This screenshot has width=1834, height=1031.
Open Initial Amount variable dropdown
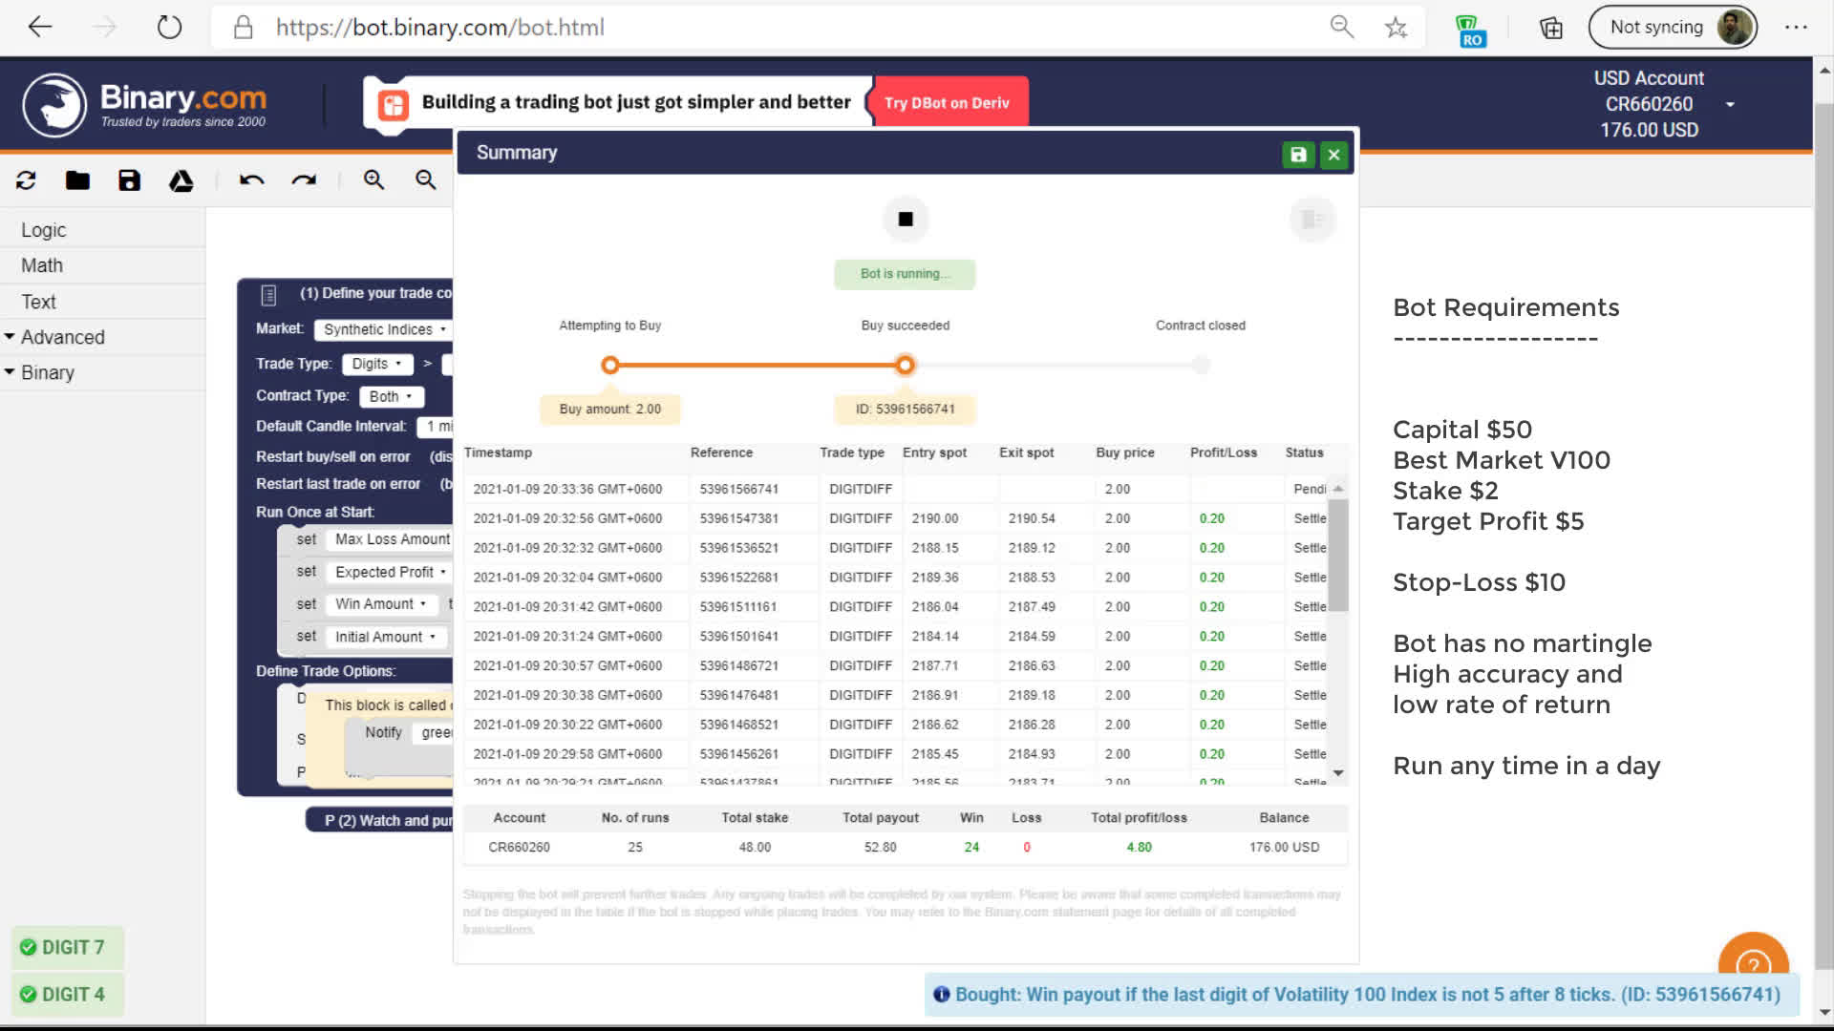(x=385, y=637)
